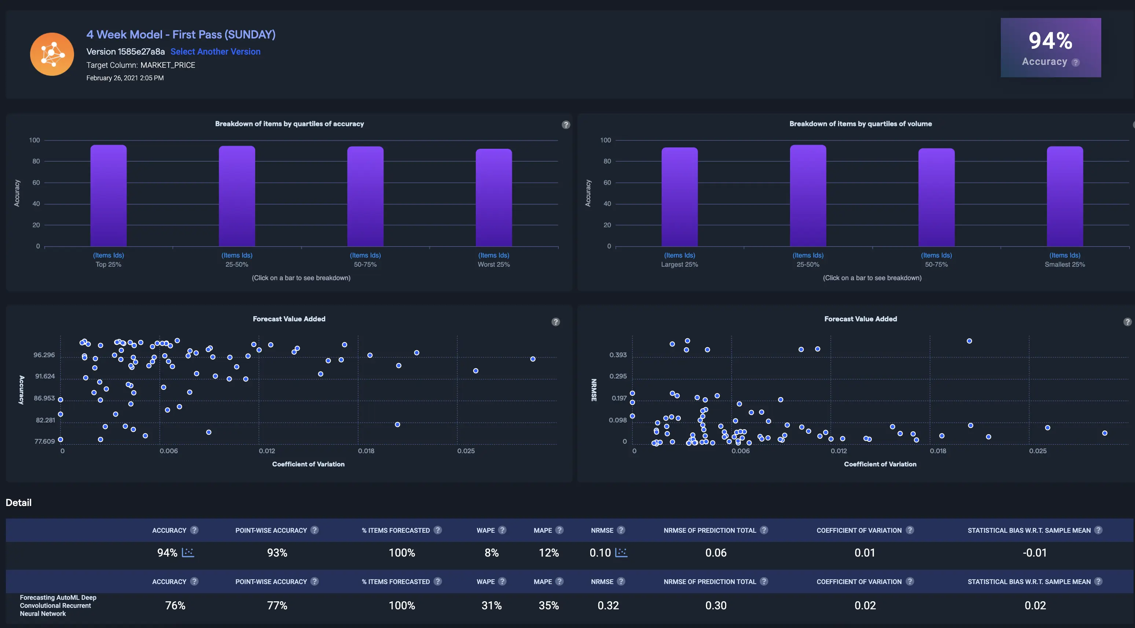Screen dimensions: 1135x628
Task: Click Version 1585e27a8a text
Action: (x=126, y=52)
